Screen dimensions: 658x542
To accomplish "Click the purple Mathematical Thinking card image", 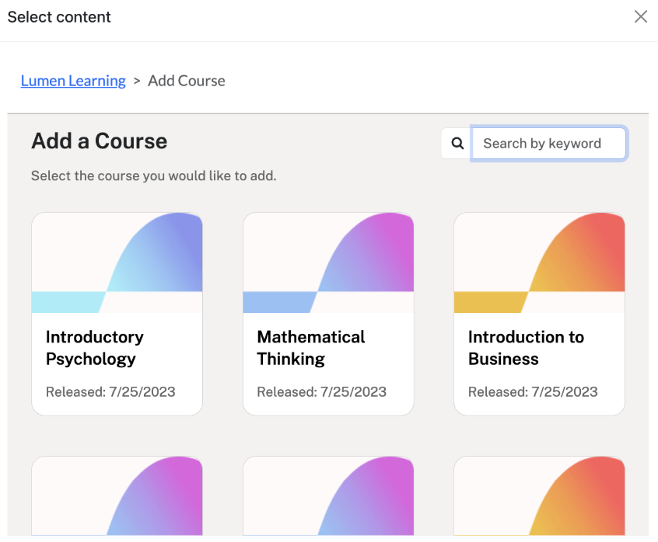I will (x=328, y=262).
